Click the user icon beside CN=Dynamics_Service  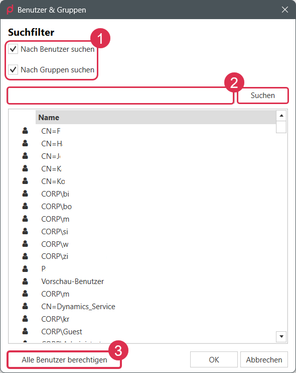(x=25, y=307)
